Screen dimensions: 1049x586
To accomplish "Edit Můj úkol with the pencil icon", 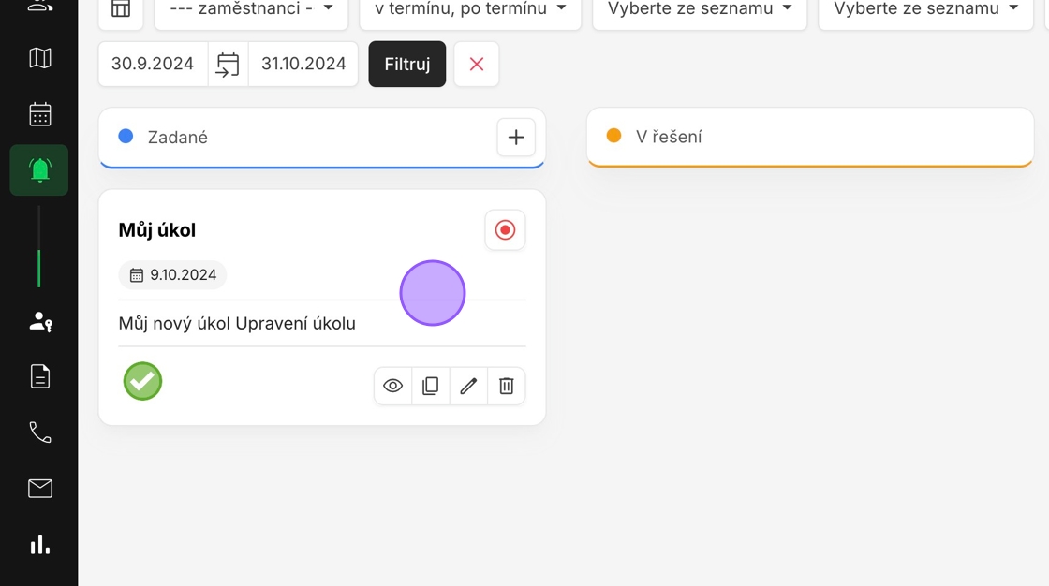I will 468,386.
